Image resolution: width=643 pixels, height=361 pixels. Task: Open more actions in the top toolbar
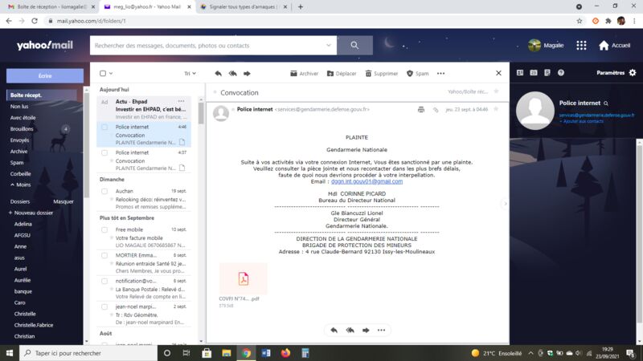click(x=440, y=74)
